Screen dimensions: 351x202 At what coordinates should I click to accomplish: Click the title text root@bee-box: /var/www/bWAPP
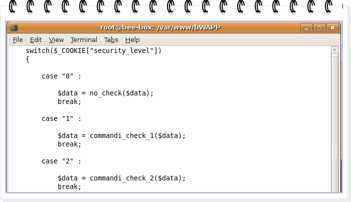160,27
